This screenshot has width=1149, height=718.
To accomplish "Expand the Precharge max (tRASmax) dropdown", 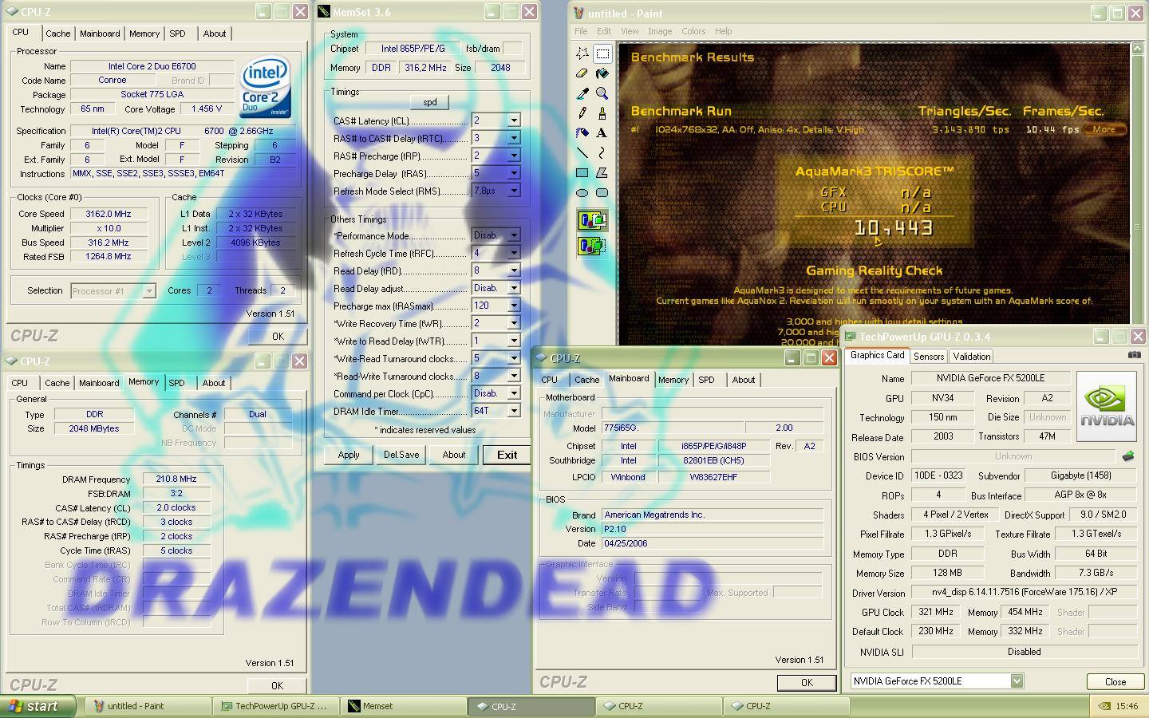I will point(514,306).
